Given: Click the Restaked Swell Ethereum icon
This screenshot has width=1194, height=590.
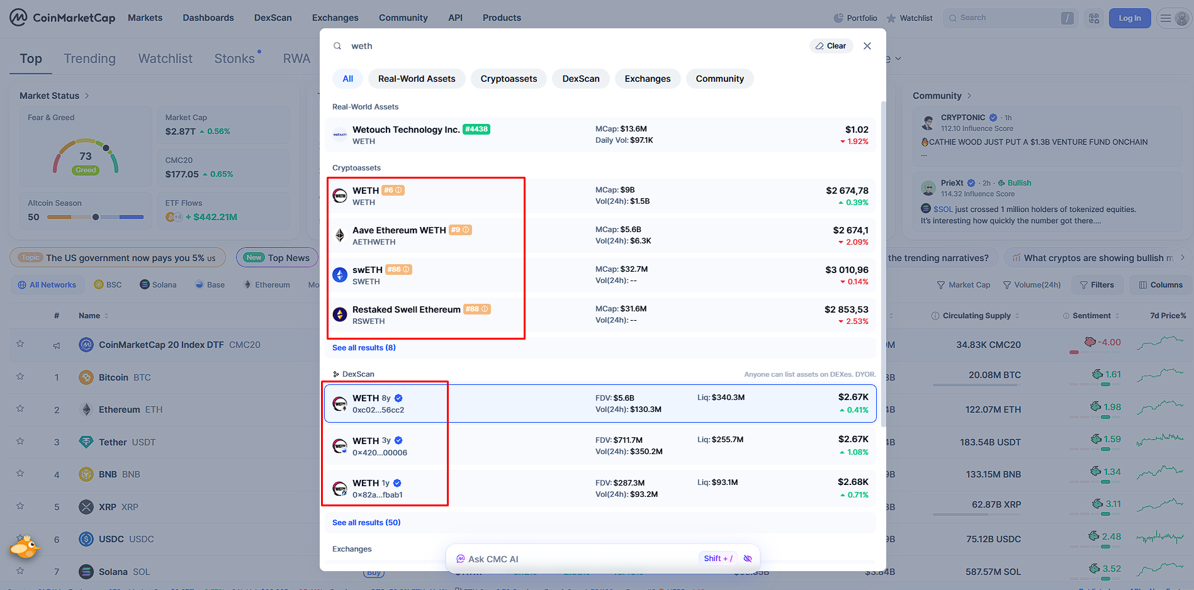Looking at the screenshot, I should pyautogui.click(x=340, y=314).
